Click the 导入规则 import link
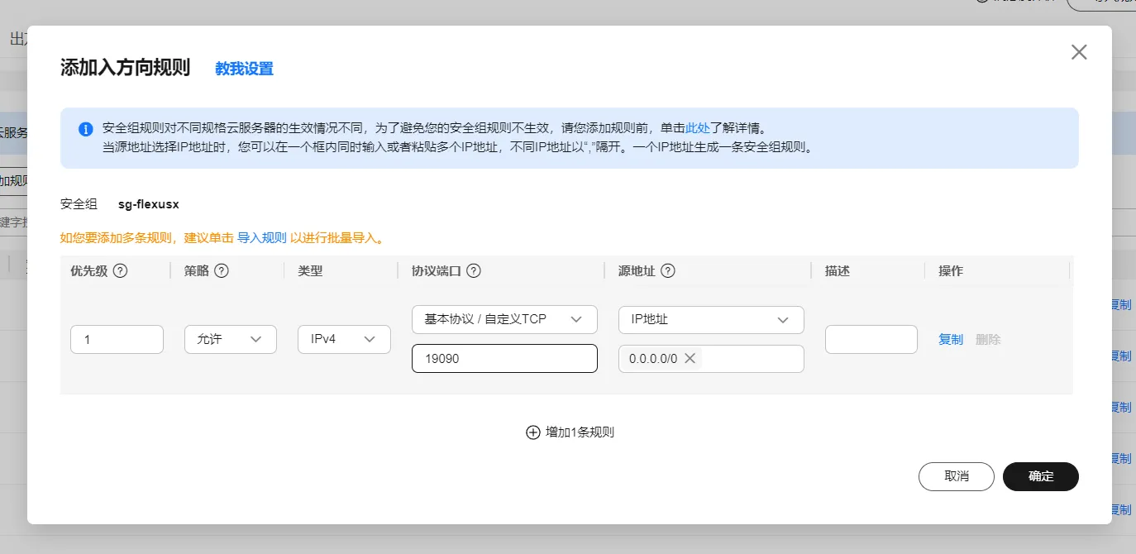1136x554 pixels. [x=261, y=238]
